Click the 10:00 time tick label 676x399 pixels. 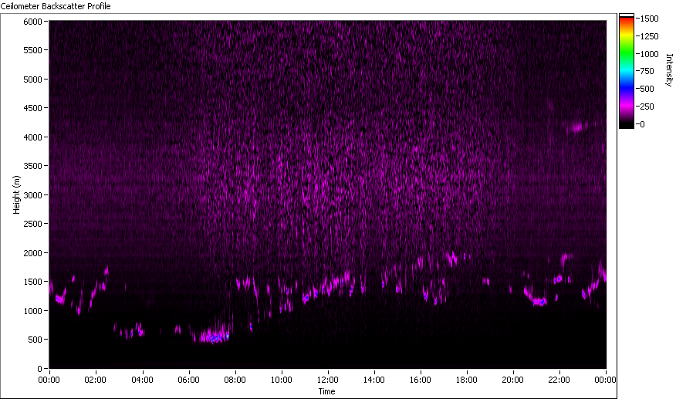click(281, 380)
